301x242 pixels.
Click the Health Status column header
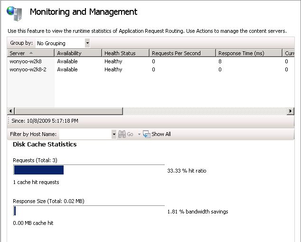point(126,53)
